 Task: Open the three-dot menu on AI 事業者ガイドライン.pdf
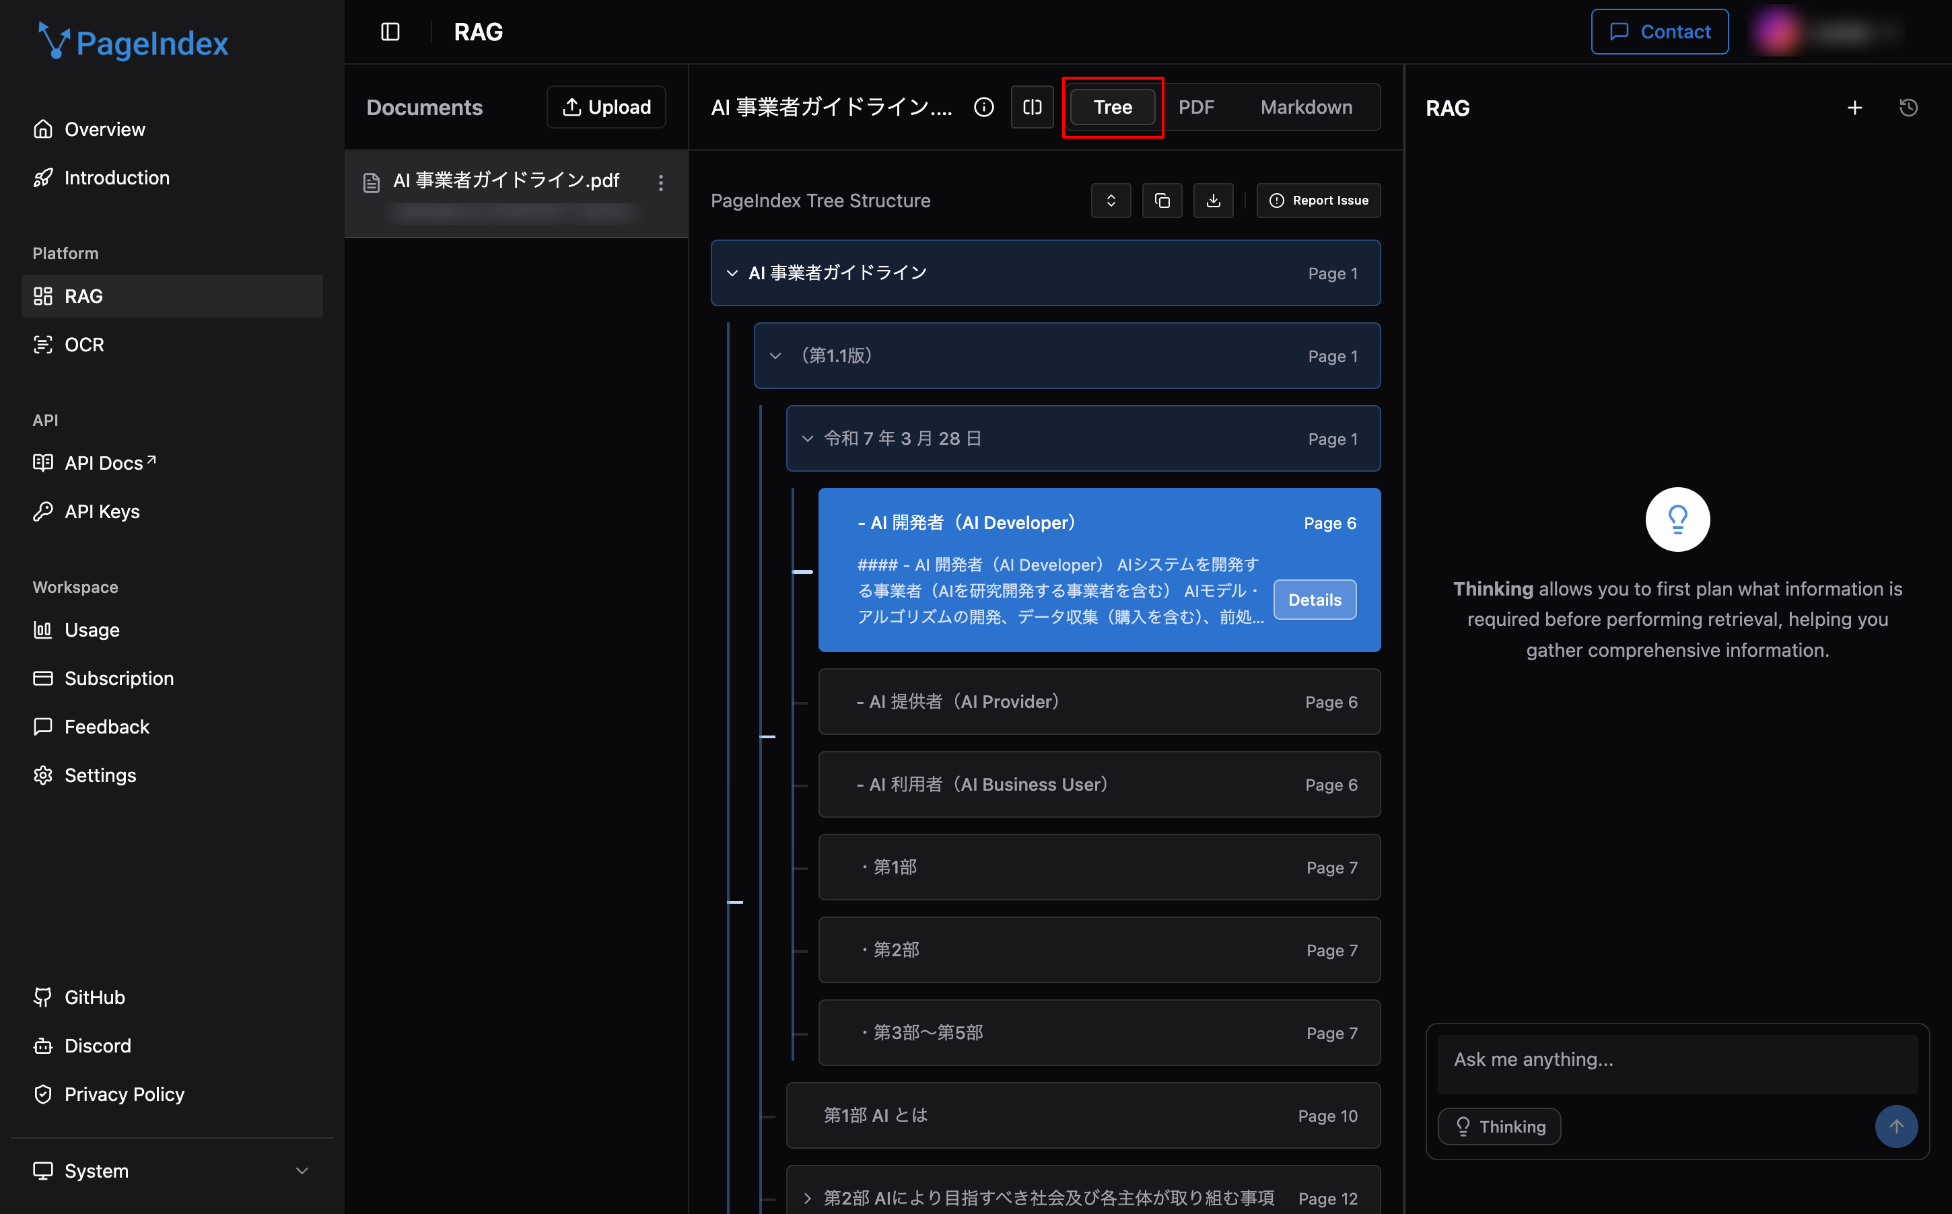coord(661,182)
